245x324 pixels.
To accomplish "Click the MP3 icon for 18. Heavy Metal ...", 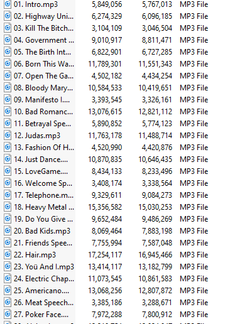I will point(8,207).
